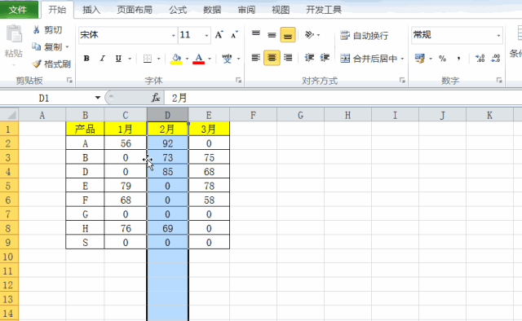Switch to the 公式 formulas tab
The image size is (522, 321).
[178, 10]
